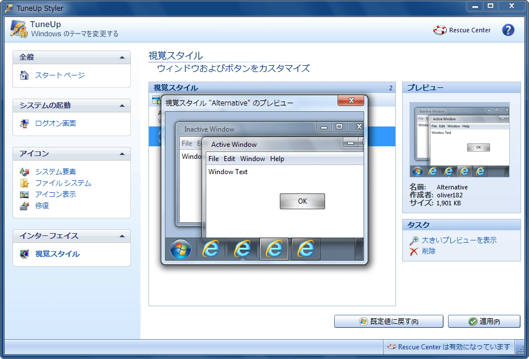
Task: Click Edit menu in Active Window preview
Action: (x=229, y=159)
